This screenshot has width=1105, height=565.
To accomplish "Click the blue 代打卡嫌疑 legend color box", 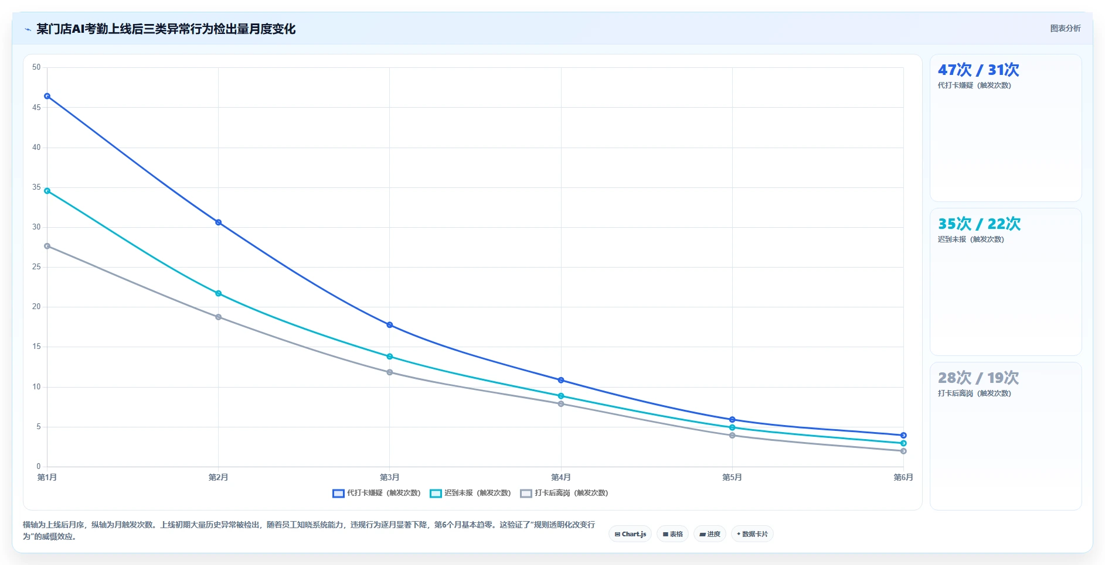I will (338, 494).
